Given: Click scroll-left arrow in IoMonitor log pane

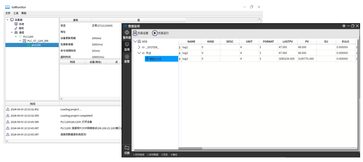Looking at the screenshot, I should point(7,141).
